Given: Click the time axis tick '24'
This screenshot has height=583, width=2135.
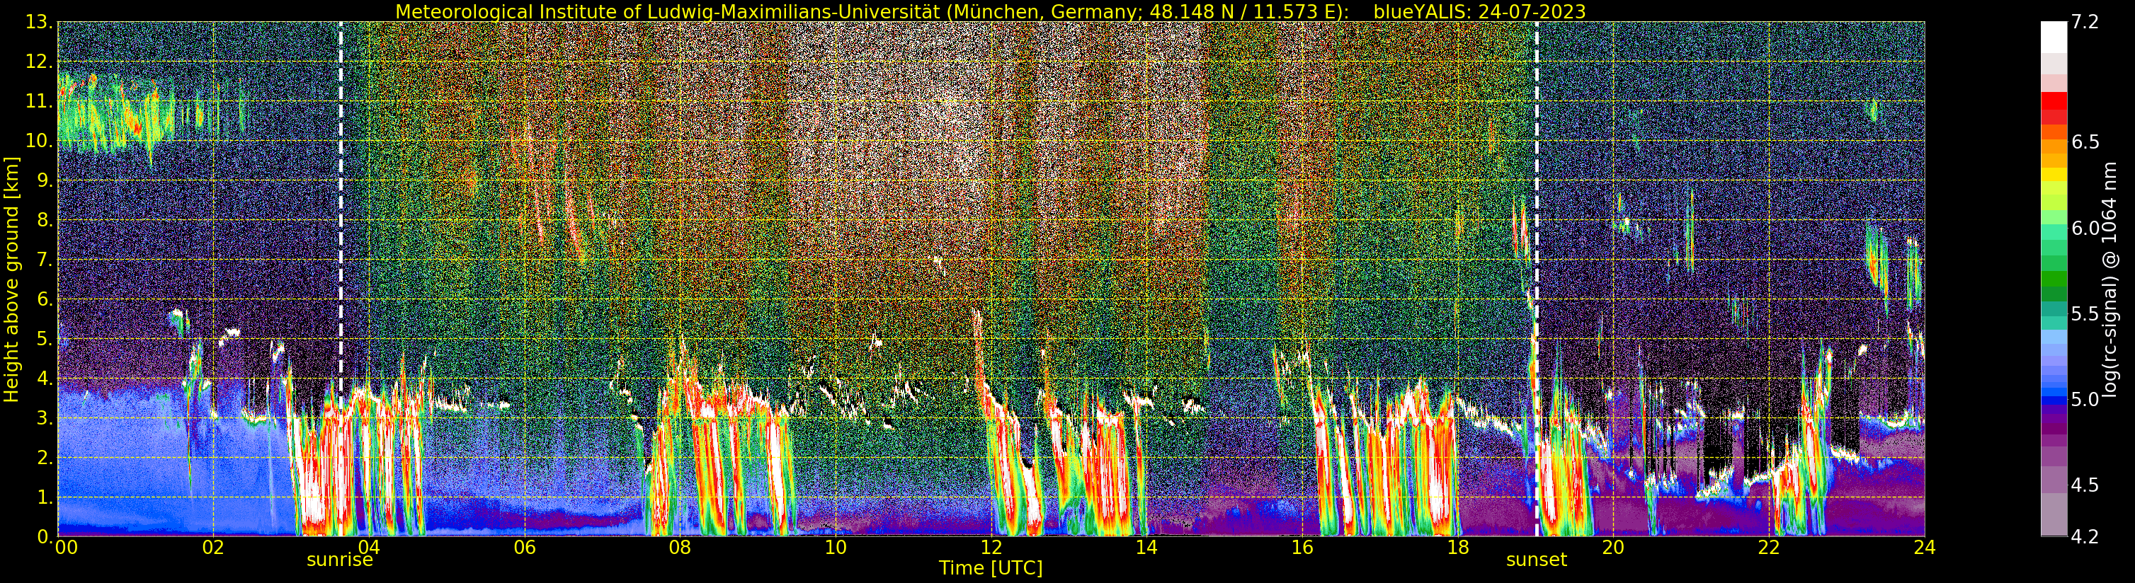Looking at the screenshot, I should [1925, 548].
